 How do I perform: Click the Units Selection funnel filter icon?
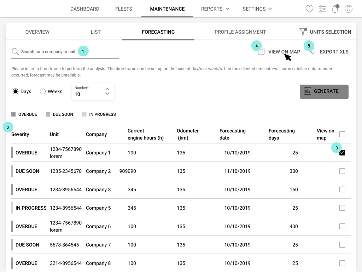(303, 32)
